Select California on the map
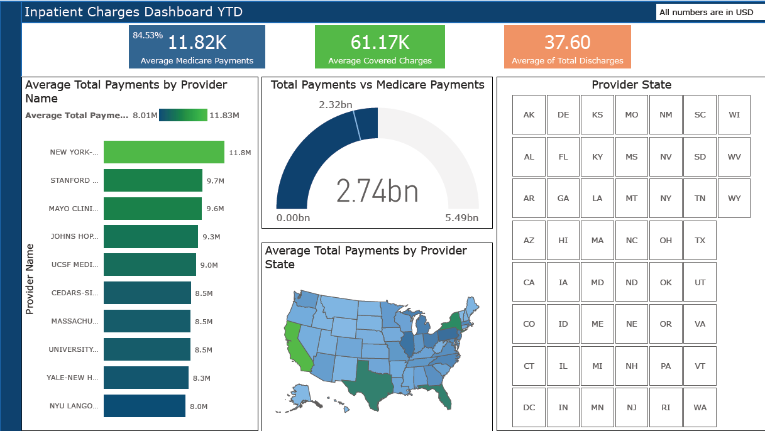Screen dimensions: 765x431 [x=295, y=347]
